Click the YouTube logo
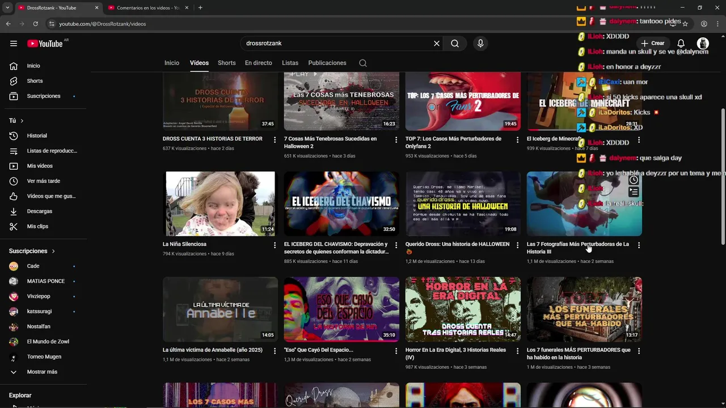The image size is (726, 408). pyautogui.click(x=45, y=44)
